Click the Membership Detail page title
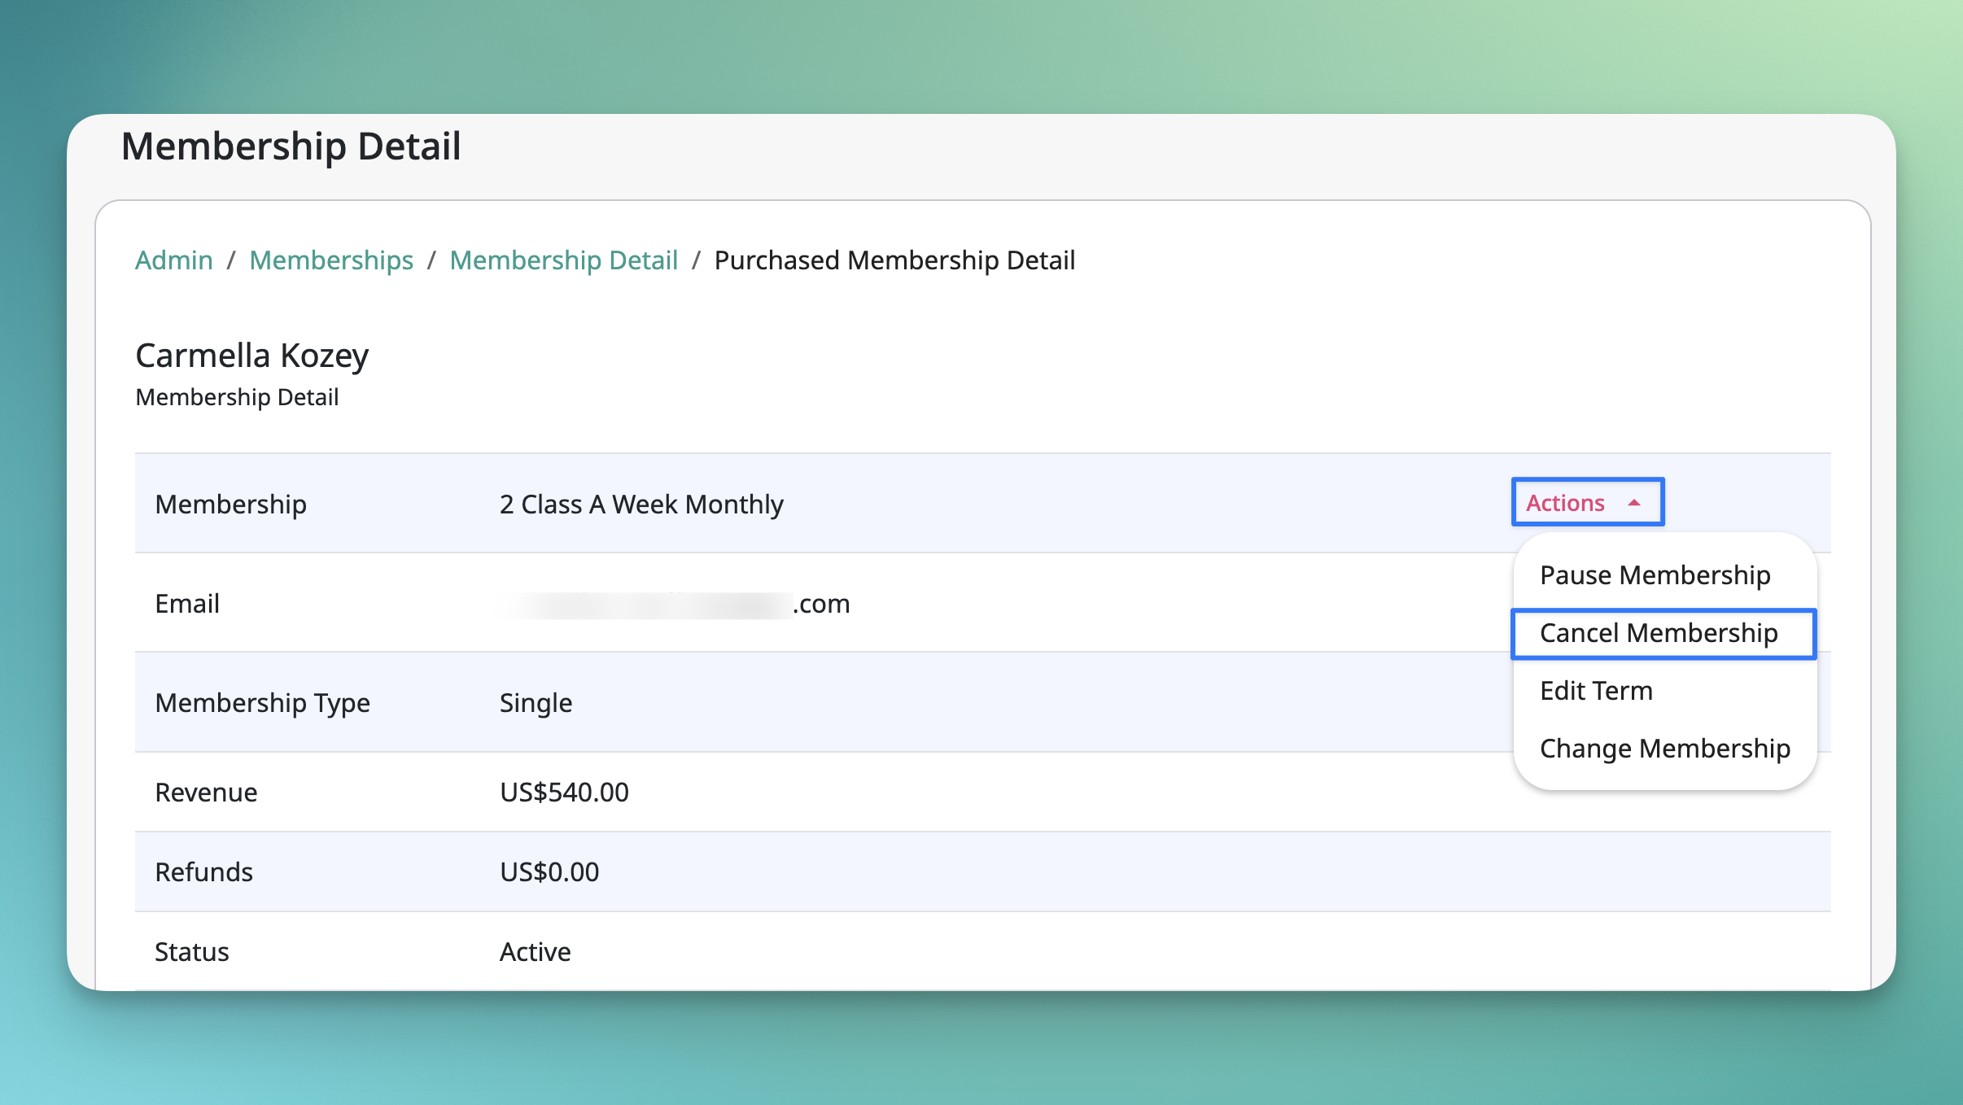1963x1105 pixels. tap(291, 147)
